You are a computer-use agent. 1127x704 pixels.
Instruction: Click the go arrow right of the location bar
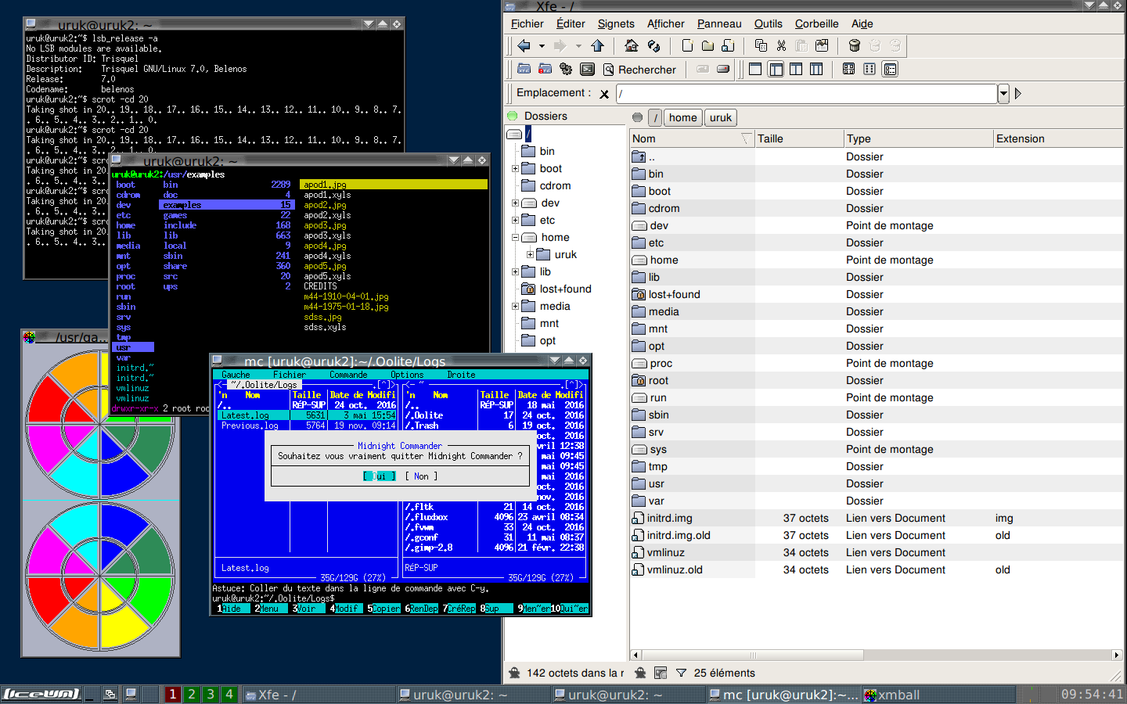(x=1017, y=94)
